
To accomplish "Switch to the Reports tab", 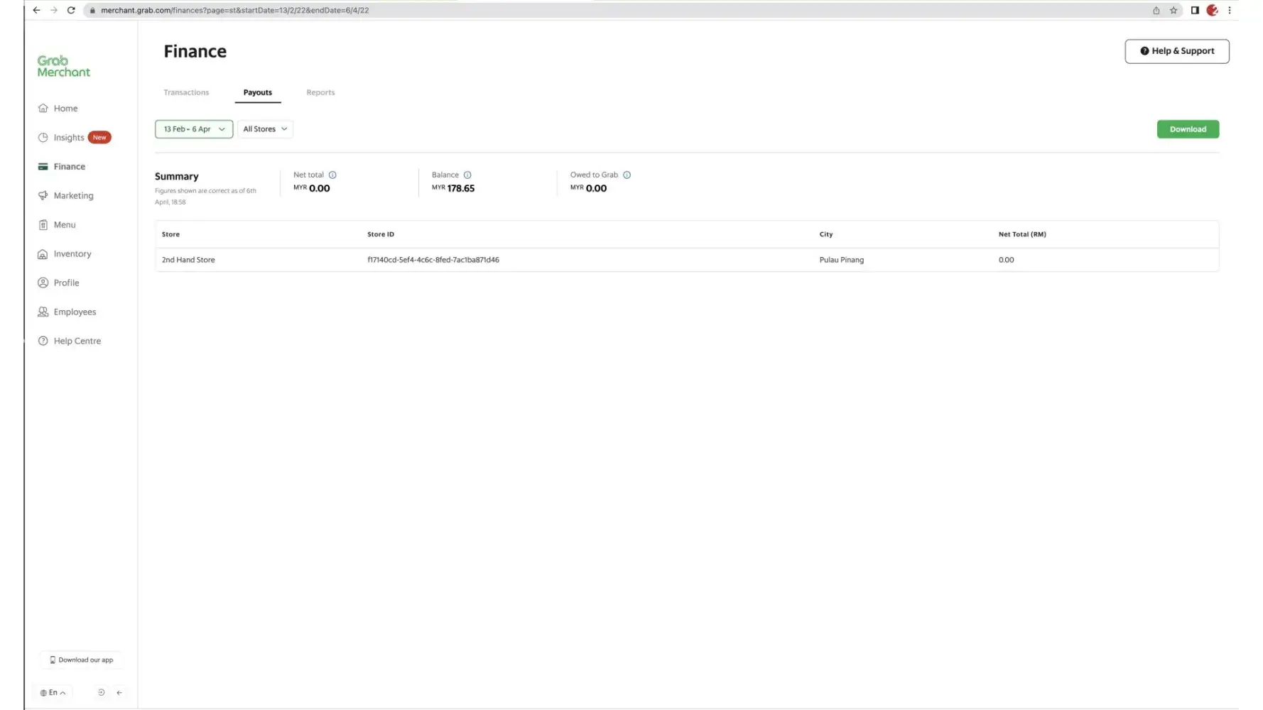I will (x=320, y=92).
